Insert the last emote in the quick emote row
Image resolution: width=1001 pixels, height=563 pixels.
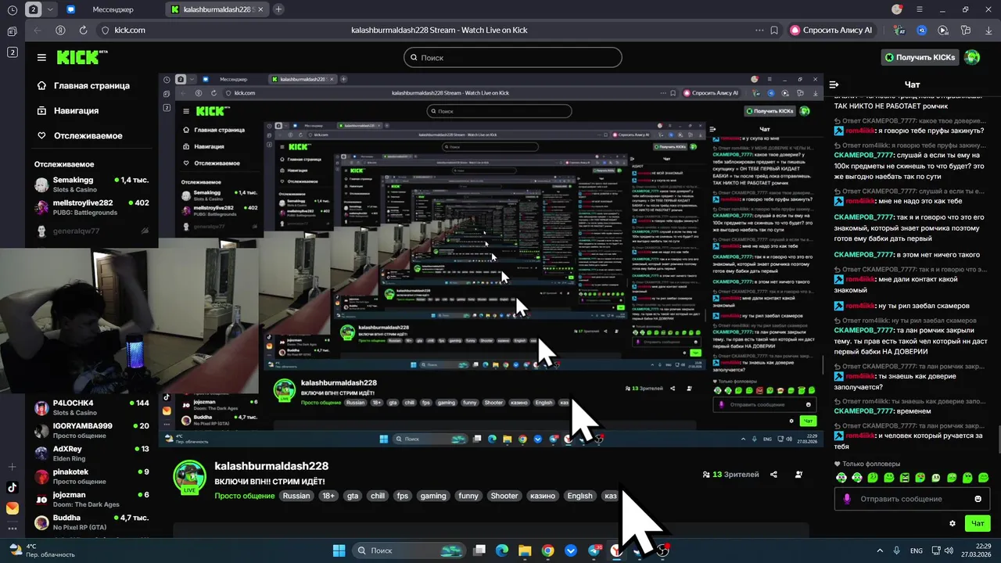(x=984, y=478)
